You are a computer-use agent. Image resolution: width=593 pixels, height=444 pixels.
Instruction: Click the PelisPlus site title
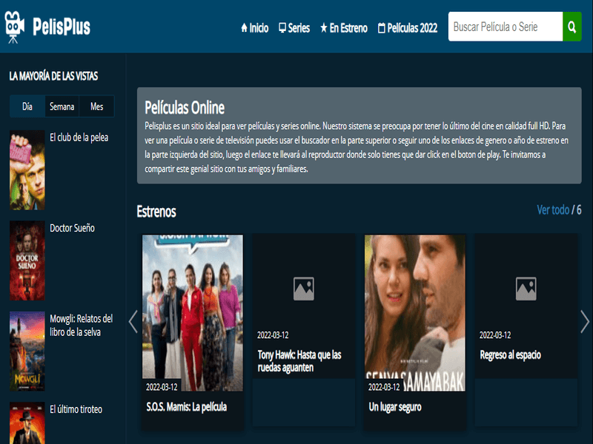tap(62, 27)
